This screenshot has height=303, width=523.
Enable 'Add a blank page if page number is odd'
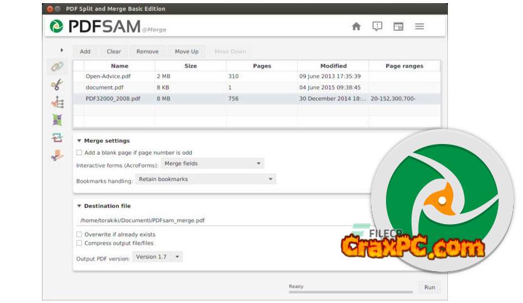[x=79, y=153]
